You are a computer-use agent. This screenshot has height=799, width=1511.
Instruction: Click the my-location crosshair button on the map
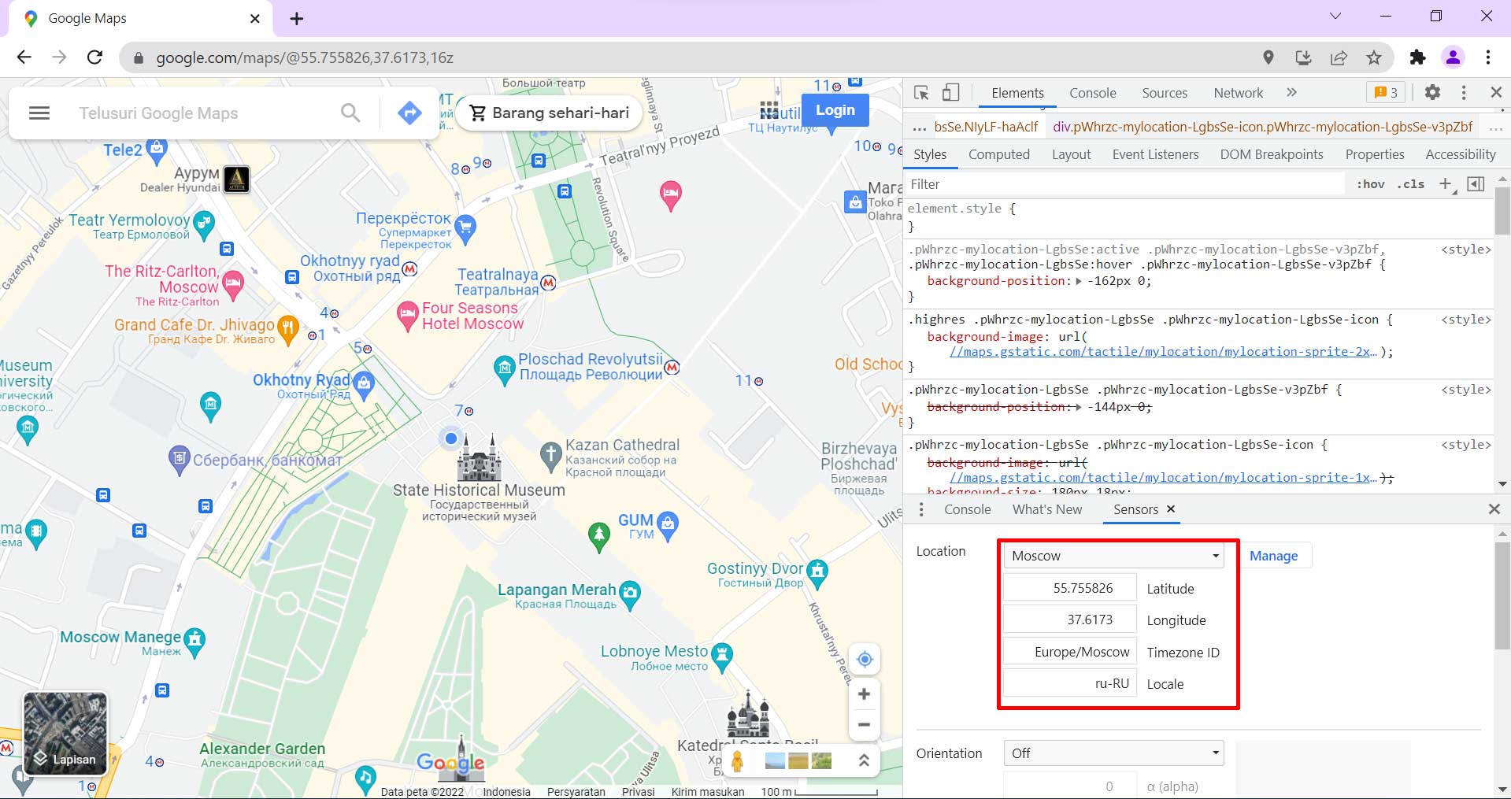(x=864, y=659)
